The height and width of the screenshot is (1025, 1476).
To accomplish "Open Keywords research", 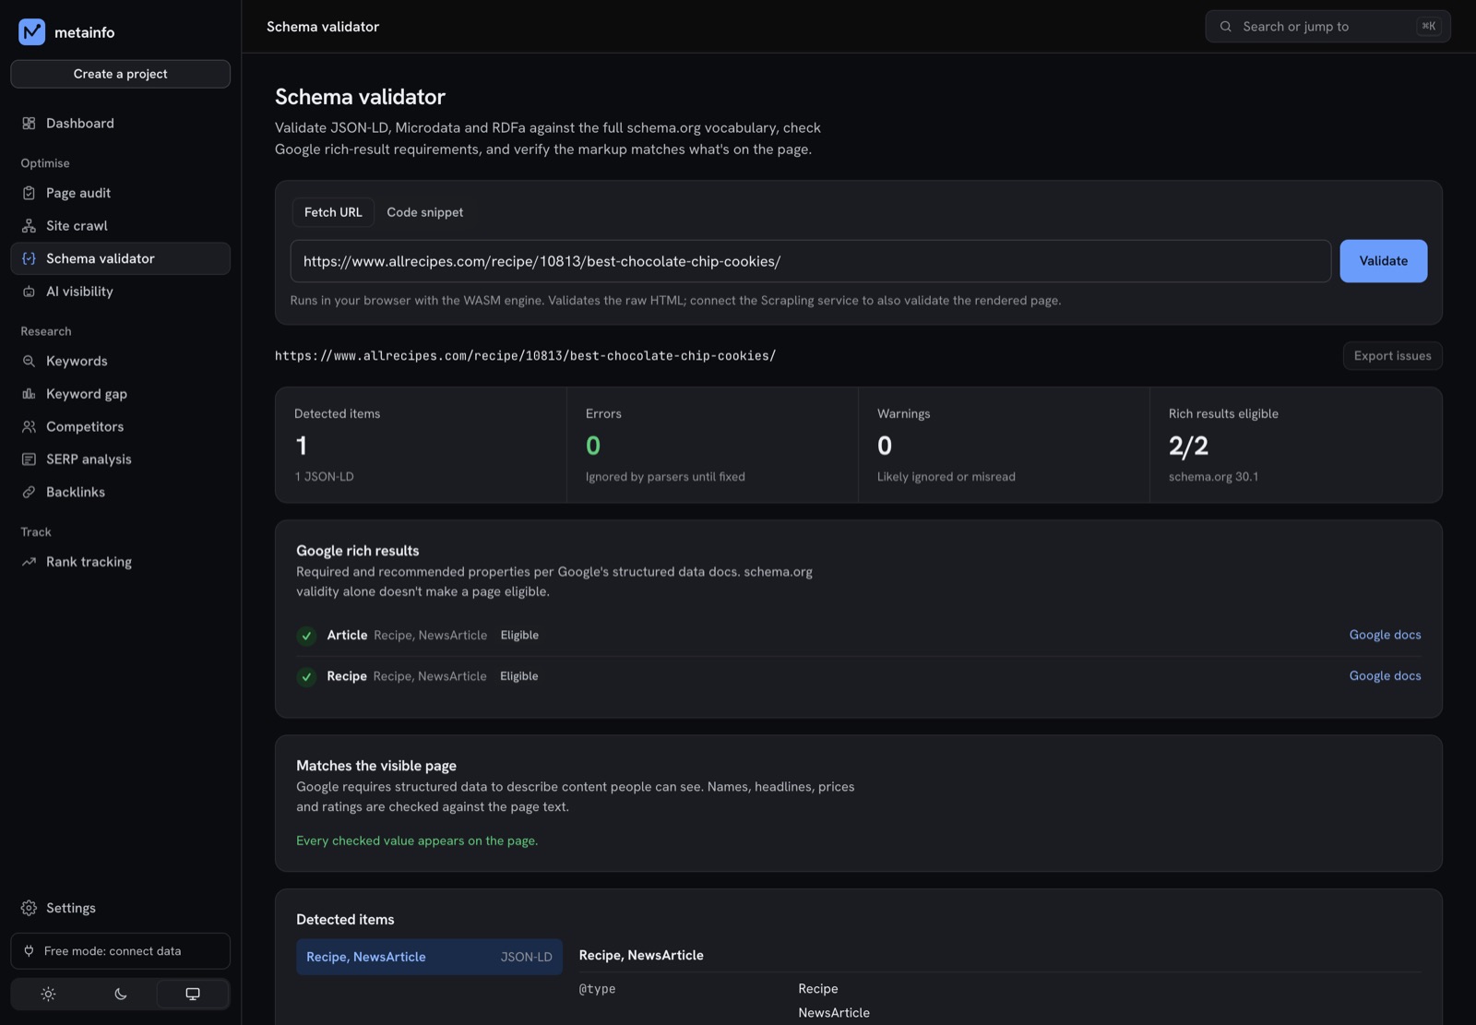I will point(120,362).
